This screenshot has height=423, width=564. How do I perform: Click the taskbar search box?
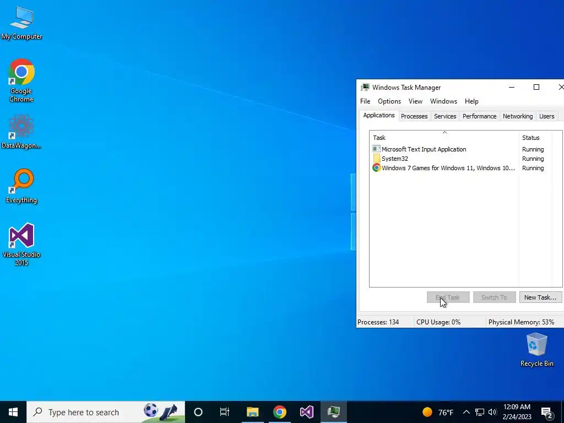tap(106, 412)
